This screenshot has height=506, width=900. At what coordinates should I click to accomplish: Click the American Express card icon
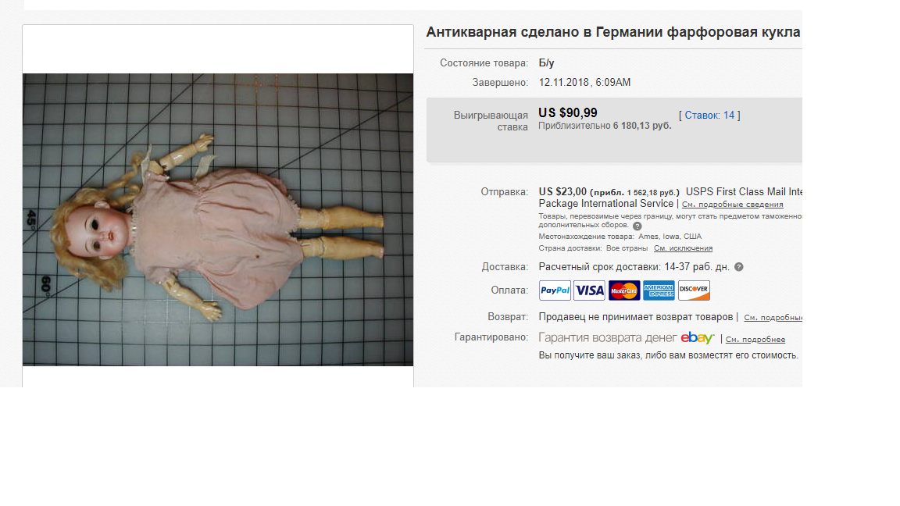(659, 290)
